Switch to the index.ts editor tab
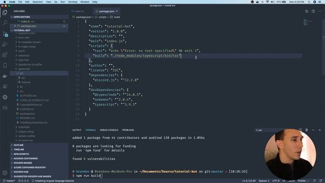This screenshot has width=325, height=183. (79, 11)
